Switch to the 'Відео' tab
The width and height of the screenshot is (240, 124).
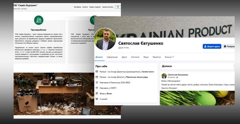[146, 57]
